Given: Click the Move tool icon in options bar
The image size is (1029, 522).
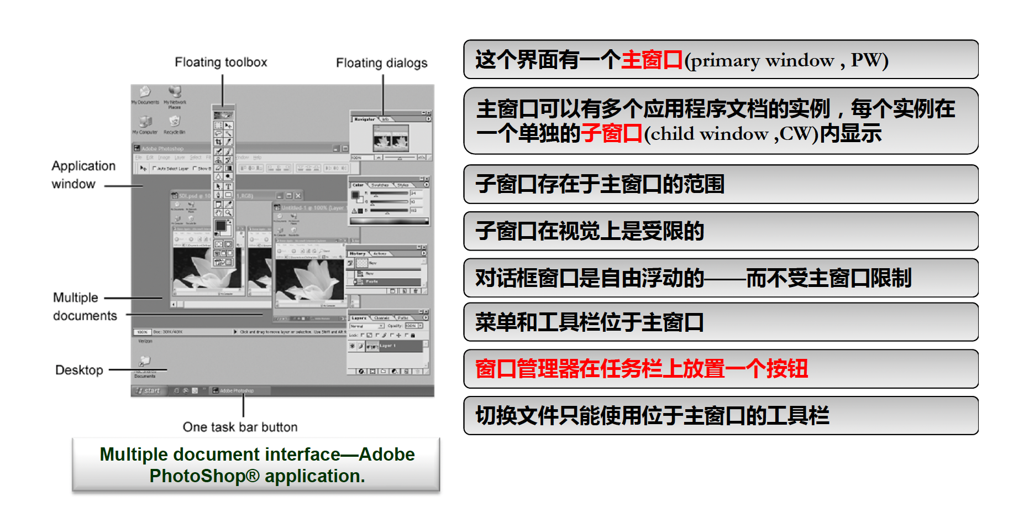Looking at the screenshot, I should (x=143, y=168).
